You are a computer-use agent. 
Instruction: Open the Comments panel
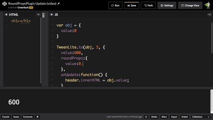28,117
